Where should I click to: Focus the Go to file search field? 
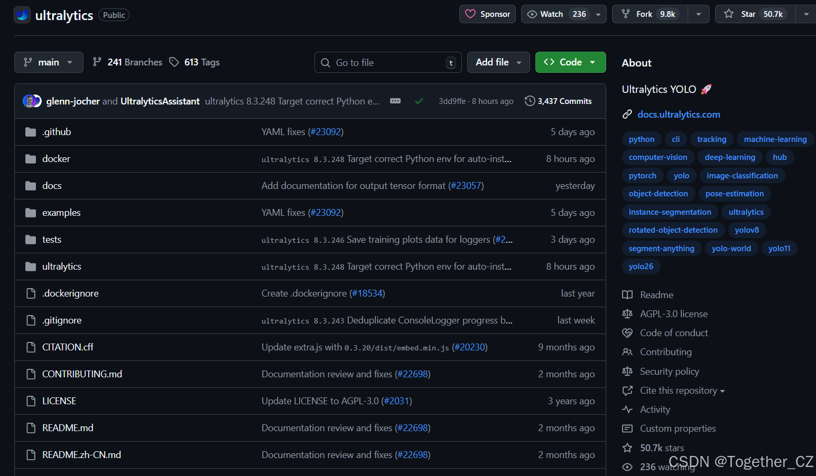point(388,63)
